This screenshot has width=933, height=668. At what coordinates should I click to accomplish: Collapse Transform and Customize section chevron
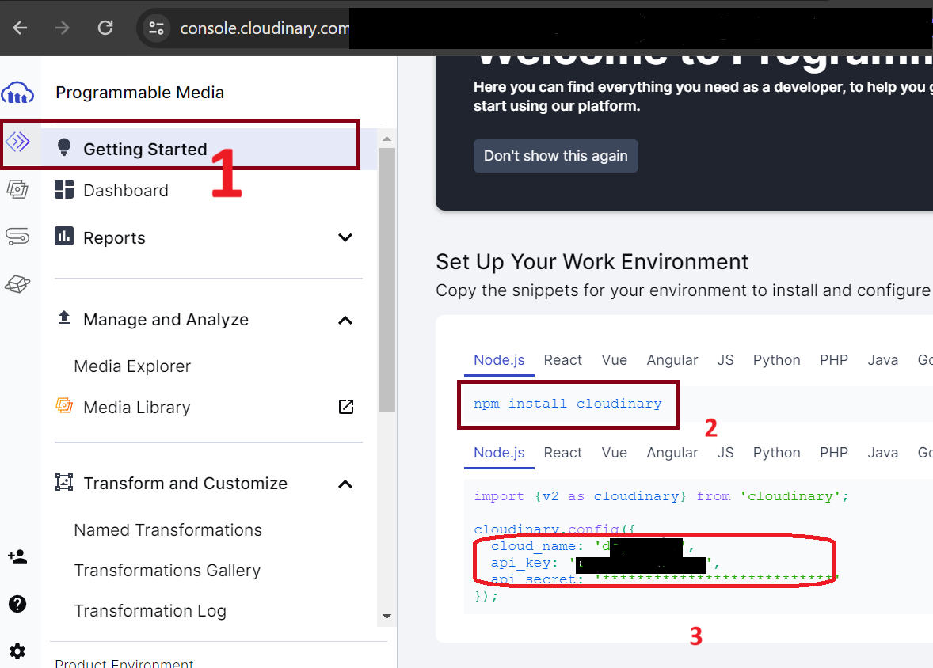coord(345,484)
